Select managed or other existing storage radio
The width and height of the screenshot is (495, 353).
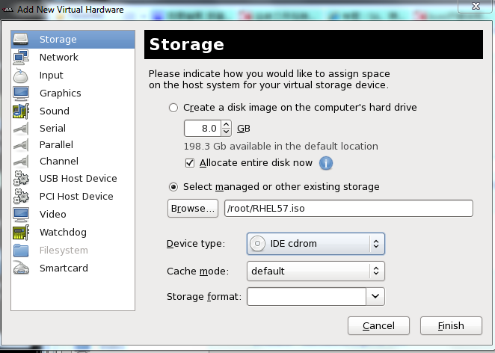click(173, 187)
